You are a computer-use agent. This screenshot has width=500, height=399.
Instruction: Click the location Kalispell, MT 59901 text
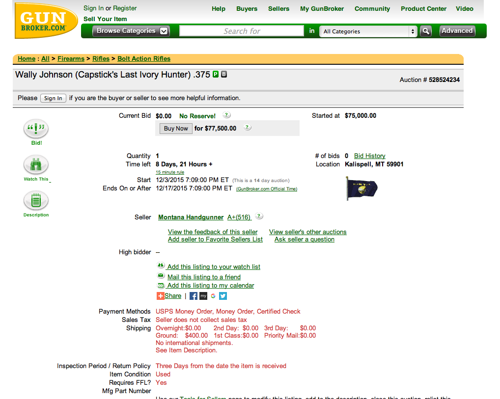(374, 164)
